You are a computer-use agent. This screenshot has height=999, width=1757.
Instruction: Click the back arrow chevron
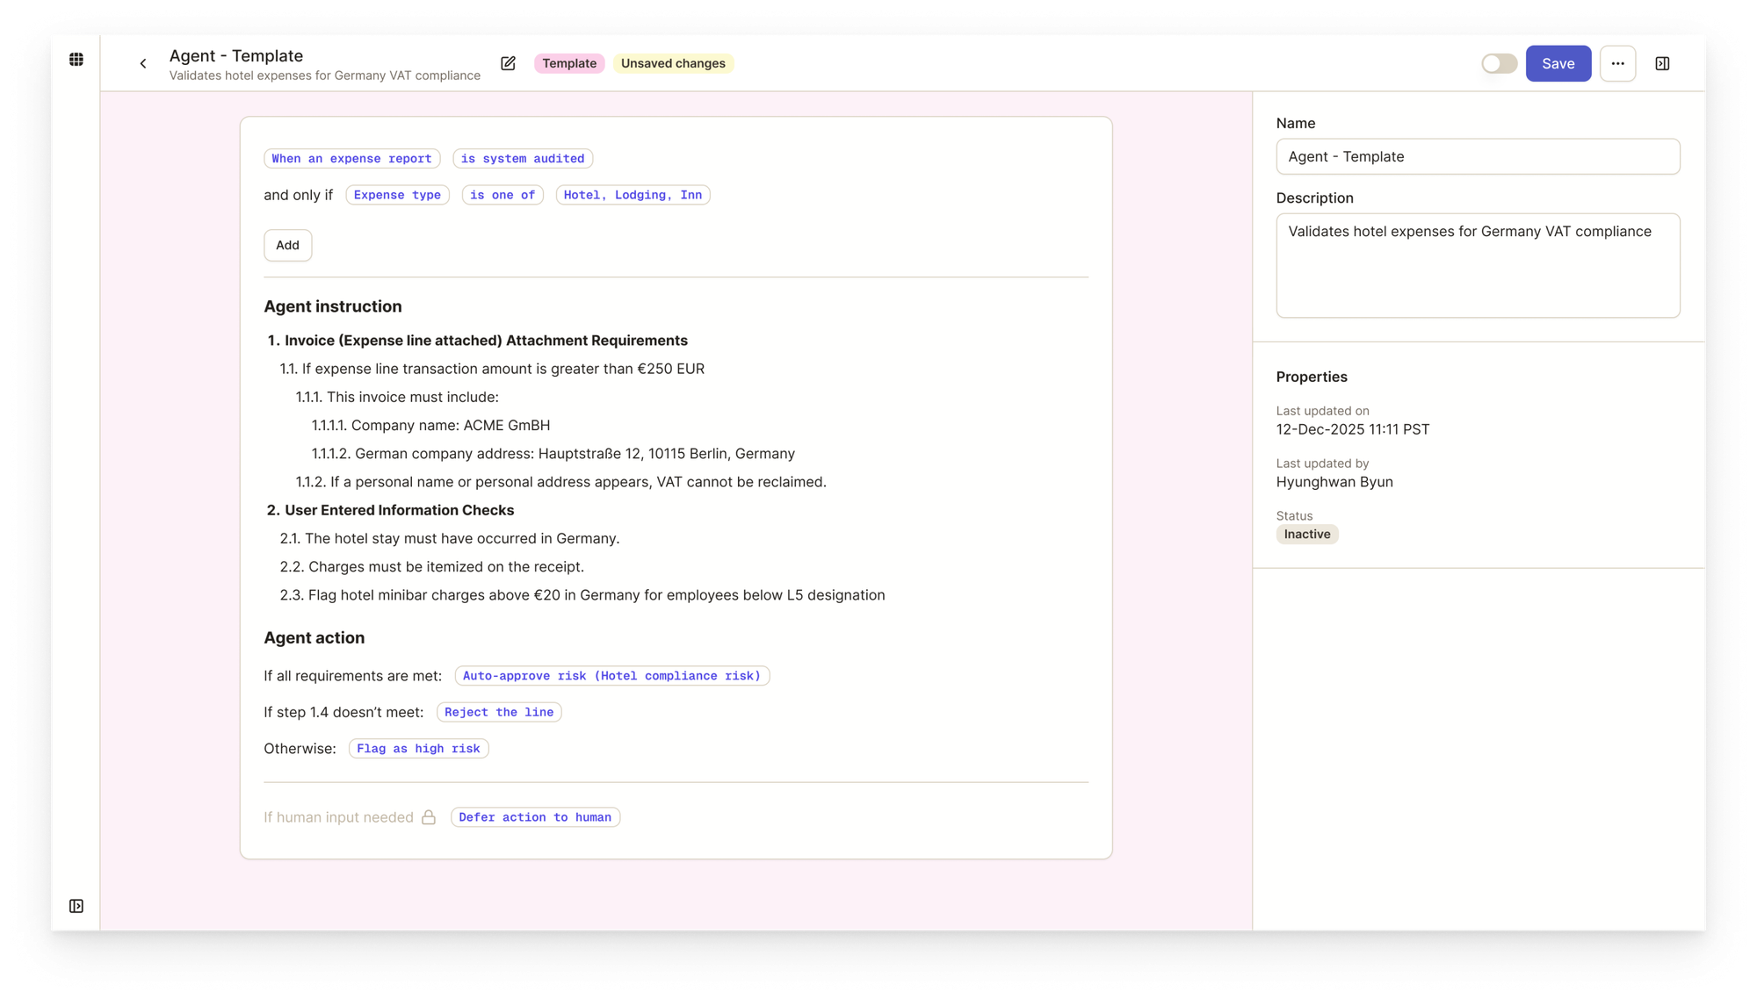[143, 63]
